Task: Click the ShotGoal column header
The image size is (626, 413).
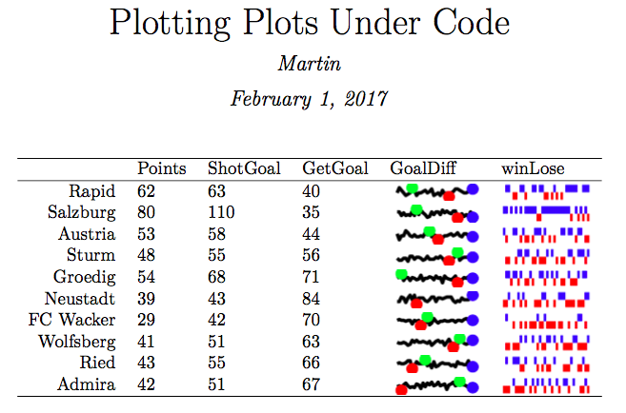Action: tap(244, 169)
